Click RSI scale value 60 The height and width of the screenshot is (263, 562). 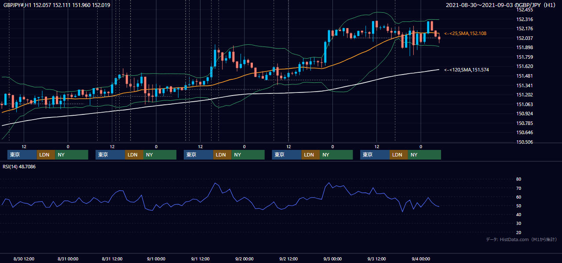pos(518,197)
